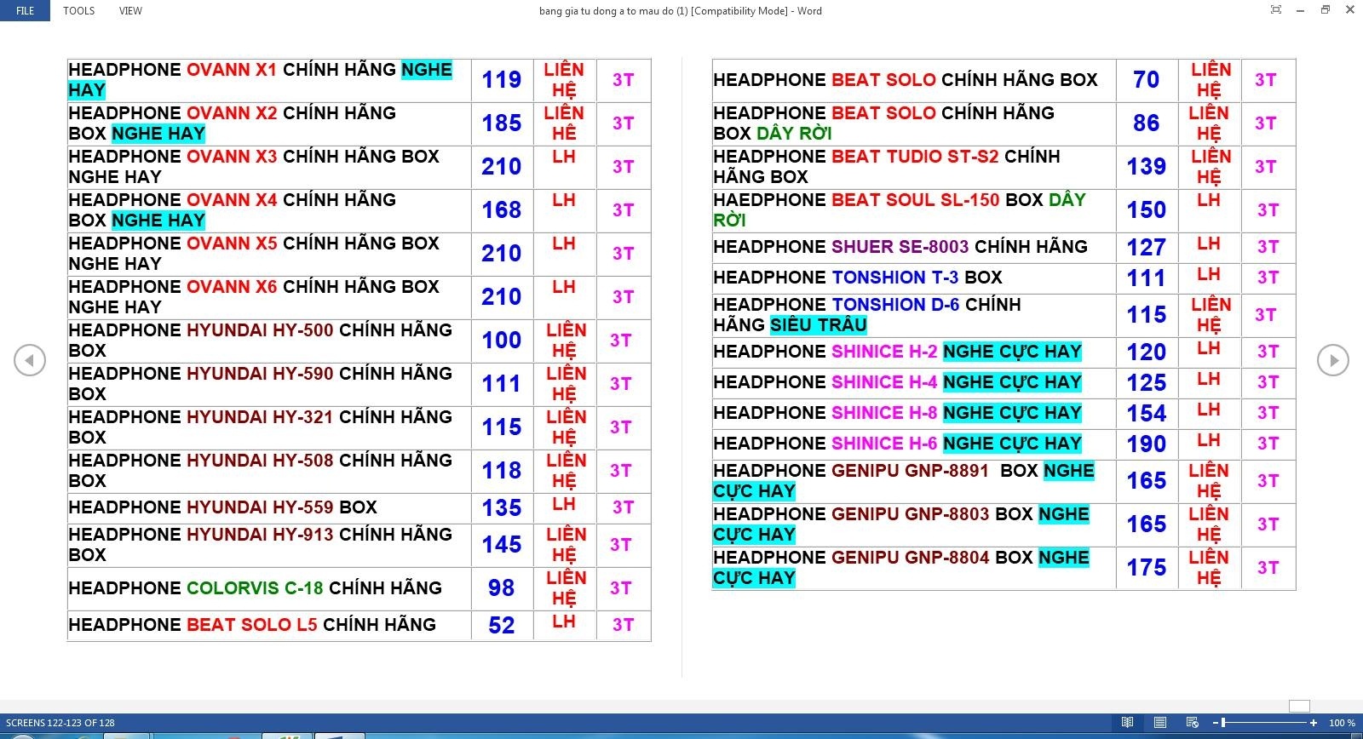The width and height of the screenshot is (1363, 739).
Task: Go to the previous screen with left arrow
Action: [x=30, y=360]
